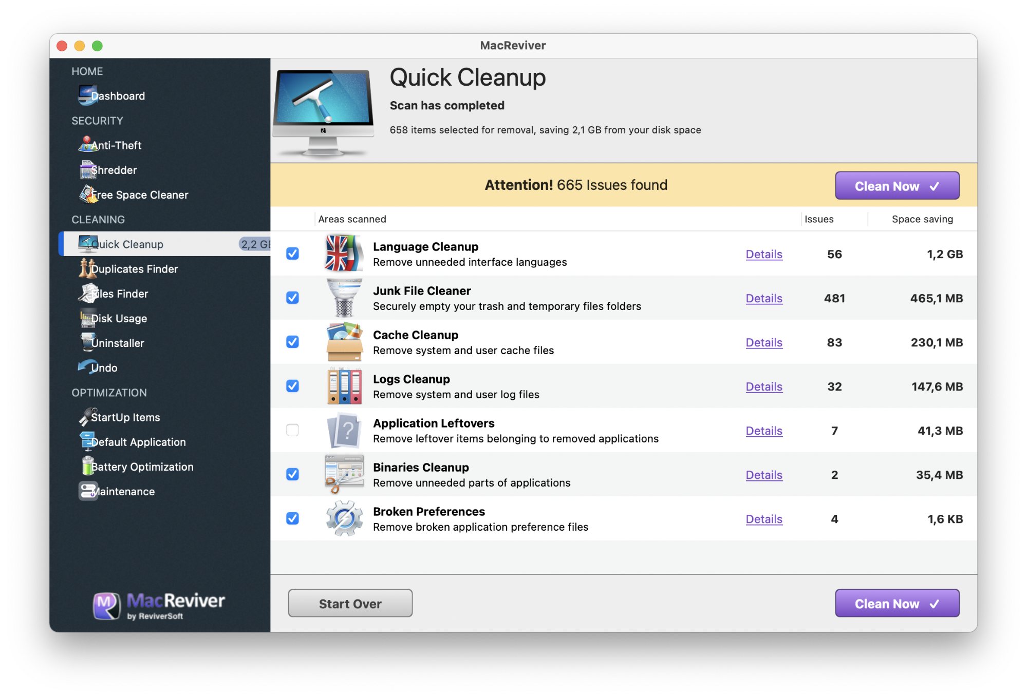The height and width of the screenshot is (698, 1027).
Task: Click the green zoom window button
Action: [97, 46]
